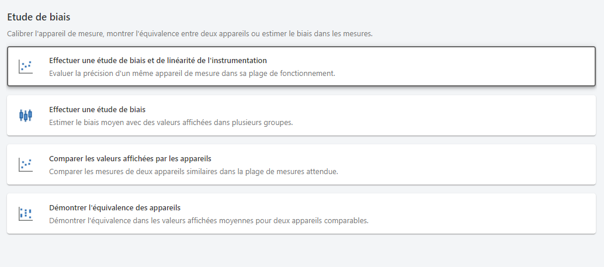Click the dot plot icon beside Démontrer l'équivalence
Screen dimensions: 604x267
(x=25, y=213)
